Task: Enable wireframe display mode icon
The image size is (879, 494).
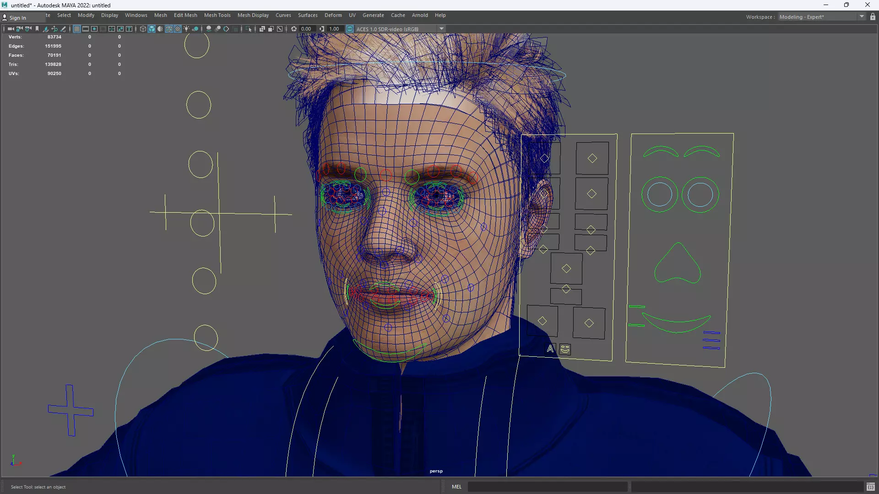Action: click(x=143, y=29)
